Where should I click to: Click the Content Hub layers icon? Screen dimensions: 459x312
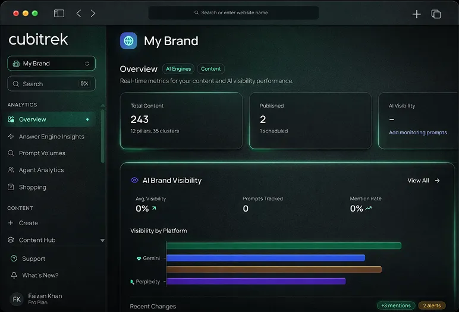pos(11,240)
